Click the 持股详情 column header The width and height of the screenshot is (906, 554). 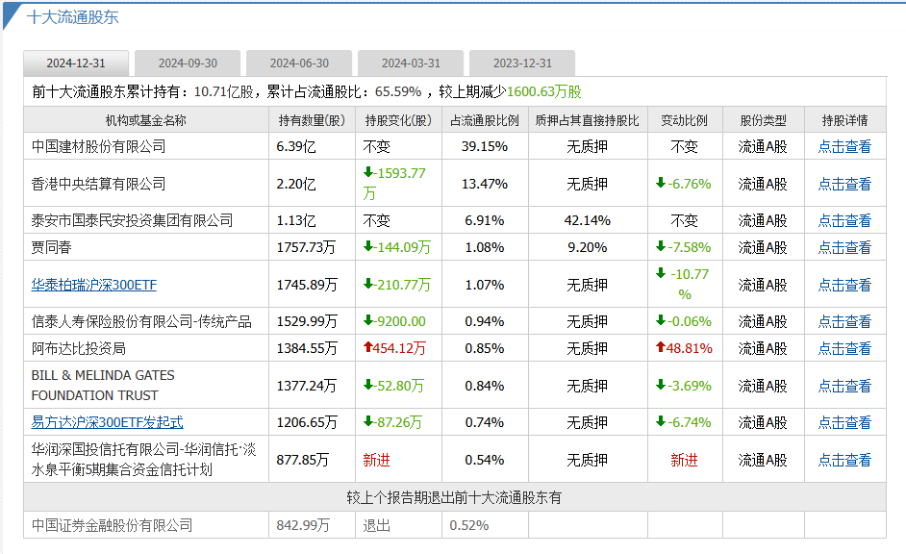[x=844, y=120]
